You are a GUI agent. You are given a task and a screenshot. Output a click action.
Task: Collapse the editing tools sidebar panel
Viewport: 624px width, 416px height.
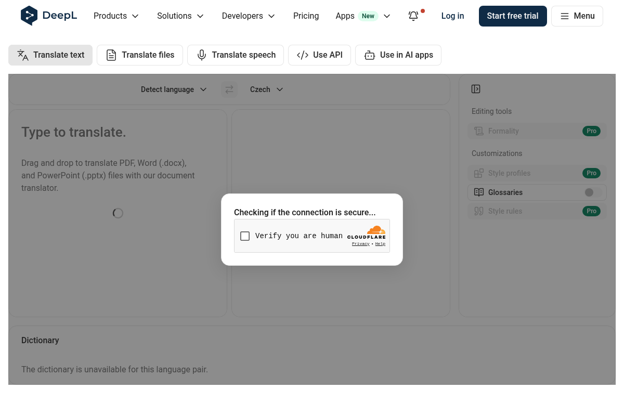pyautogui.click(x=476, y=89)
